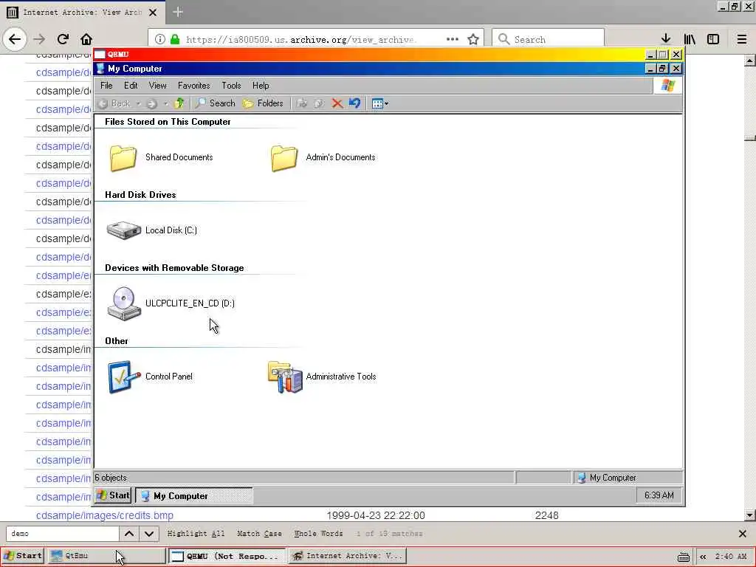Click the browser Search field
Screen dimensions: 756x567
549,40
